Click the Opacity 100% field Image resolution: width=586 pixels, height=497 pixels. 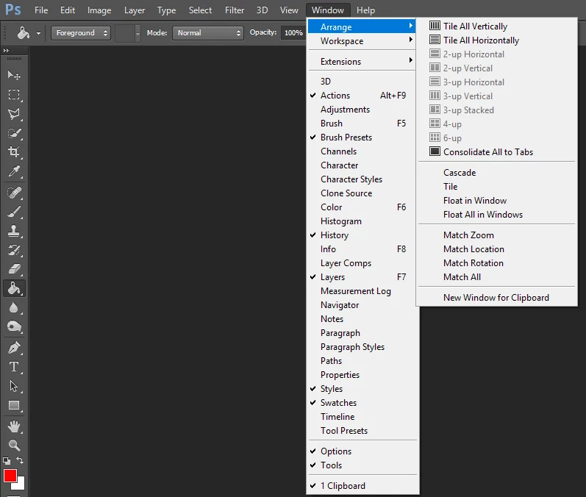pos(293,33)
